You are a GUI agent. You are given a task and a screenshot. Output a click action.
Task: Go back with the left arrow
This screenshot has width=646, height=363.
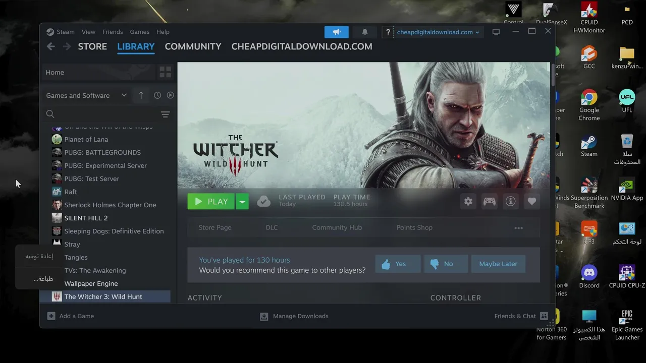pos(50,46)
